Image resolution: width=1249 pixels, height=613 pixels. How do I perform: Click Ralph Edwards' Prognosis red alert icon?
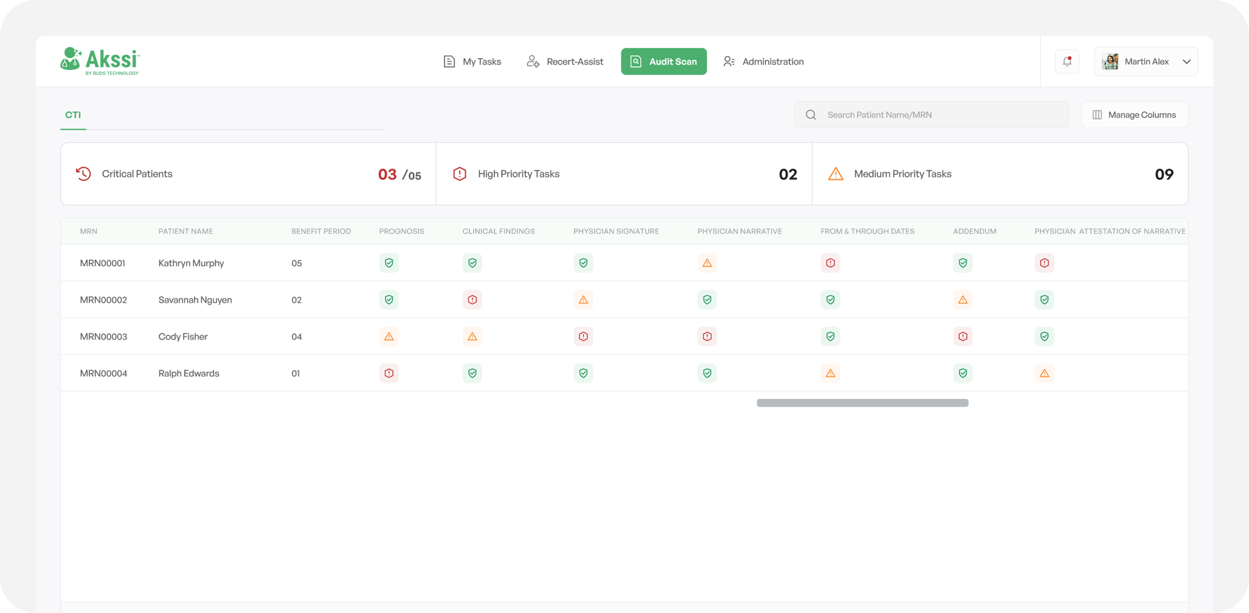tap(389, 373)
